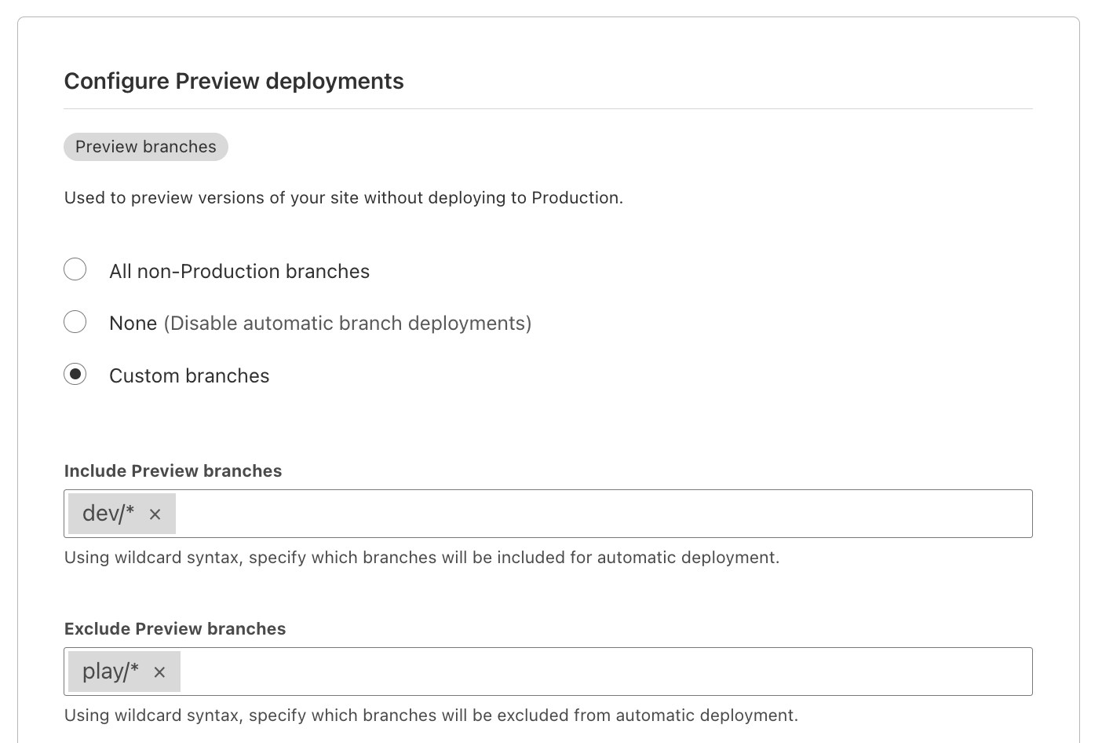1102x743 pixels.
Task: Select the play/* branch pattern chip
Action: point(112,670)
